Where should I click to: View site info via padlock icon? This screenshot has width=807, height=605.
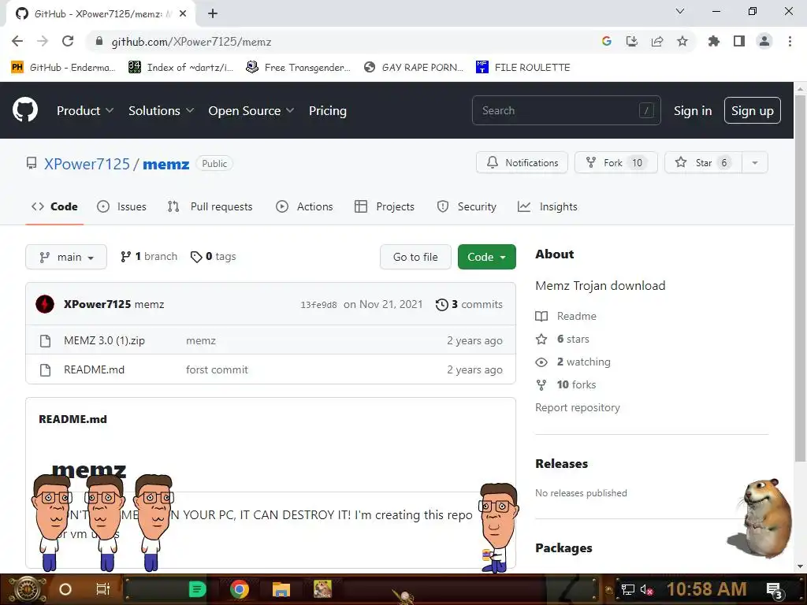[x=99, y=41]
